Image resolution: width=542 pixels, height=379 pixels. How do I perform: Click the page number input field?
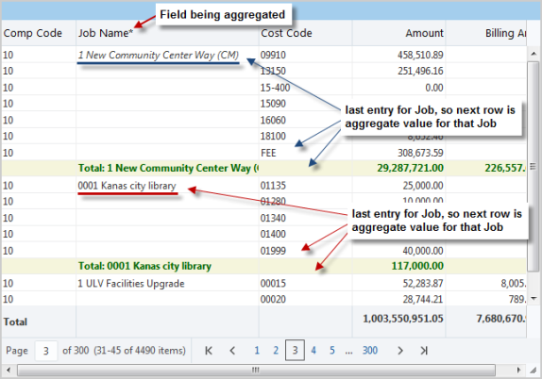(x=46, y=351)
